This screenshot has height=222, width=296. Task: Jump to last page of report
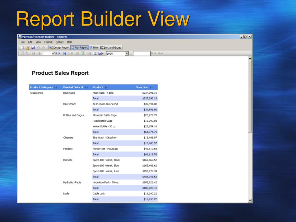pos(64,53)
